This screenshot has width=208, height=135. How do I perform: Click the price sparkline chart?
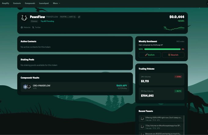click(x=174, y=28)
